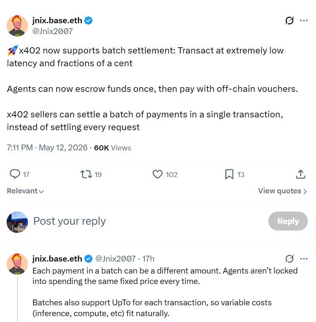316x322 pixels.
Task: Expand the Relevant sort dropdown
Action: pos(26,191)
